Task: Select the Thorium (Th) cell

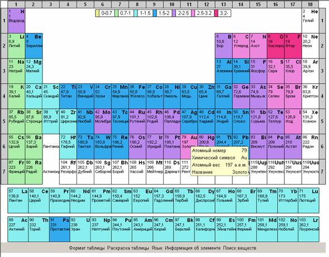Action: pos(39,229)
